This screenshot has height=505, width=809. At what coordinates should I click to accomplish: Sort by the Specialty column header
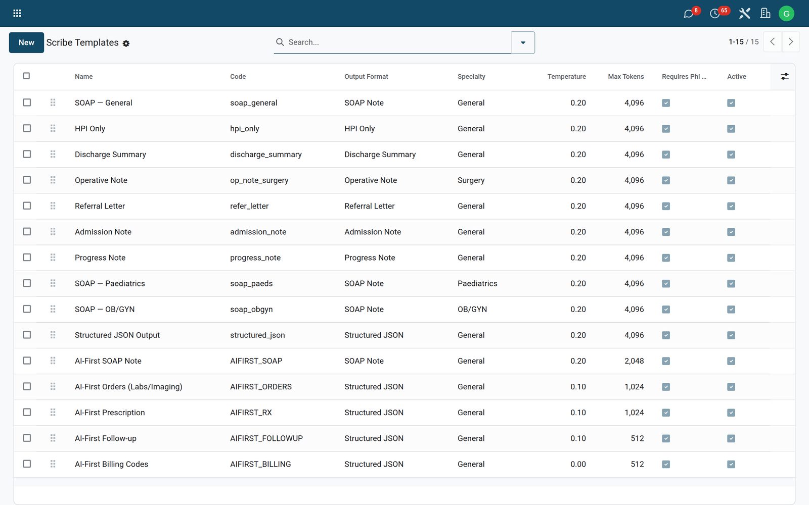pos(471,77)
